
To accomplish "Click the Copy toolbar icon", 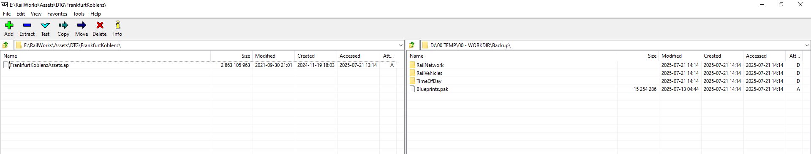I will [x=63, y=26].
